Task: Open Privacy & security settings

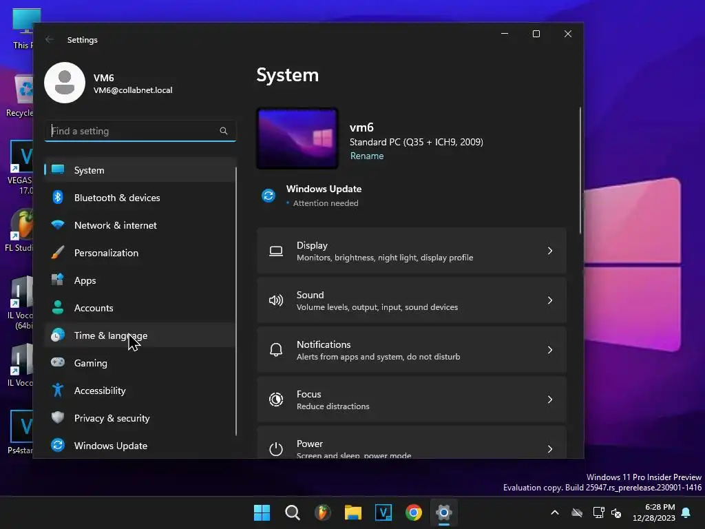Action: click(140, 418)
